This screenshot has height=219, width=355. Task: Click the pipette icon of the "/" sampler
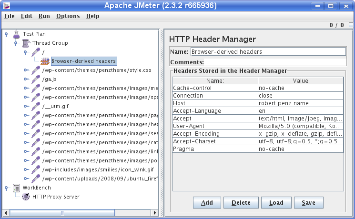pyautogui.click(x=36, y=52)
